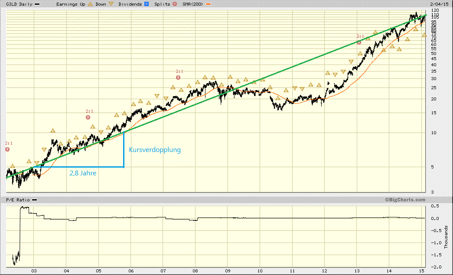Click the 'GILD Daily' chart title
The height and width of the screenshot is (275, 453).
[x=20, y=4]
